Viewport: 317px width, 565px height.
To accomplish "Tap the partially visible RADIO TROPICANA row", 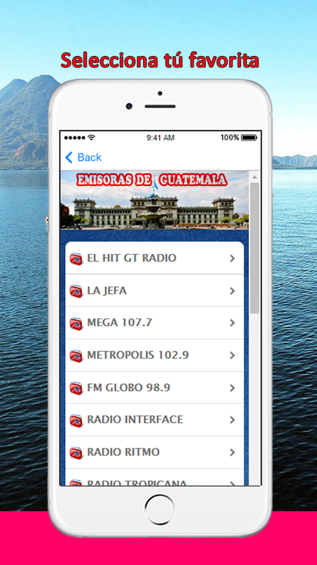I will click(x=155, y=477).
